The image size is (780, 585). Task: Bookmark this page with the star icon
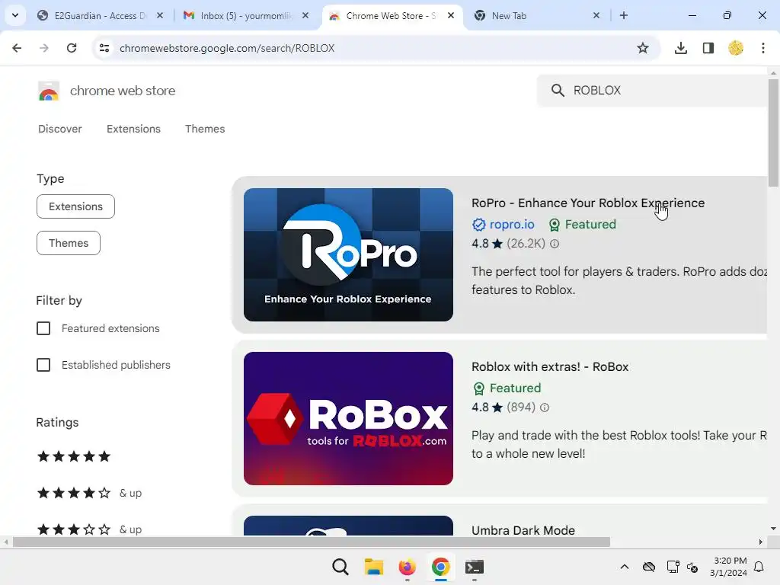click(643, 48)
